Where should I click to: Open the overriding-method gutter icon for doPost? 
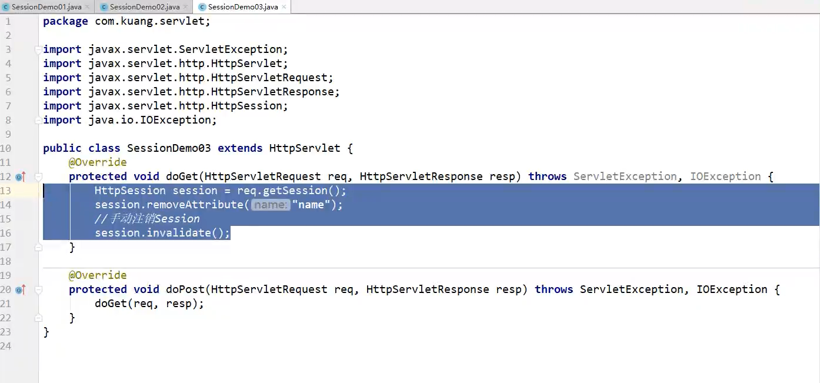[x=21, y=289]
